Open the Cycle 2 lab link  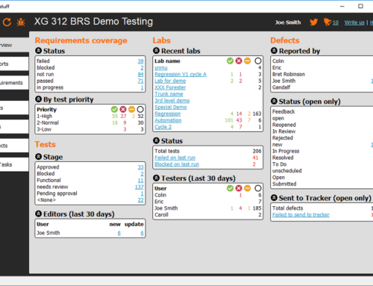[163, 127]
